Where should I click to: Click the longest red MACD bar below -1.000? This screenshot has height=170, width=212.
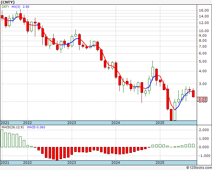(57, 154)
